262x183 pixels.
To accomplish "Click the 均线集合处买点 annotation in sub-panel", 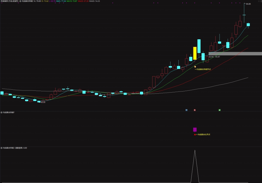I will click(x=204, y=134).
